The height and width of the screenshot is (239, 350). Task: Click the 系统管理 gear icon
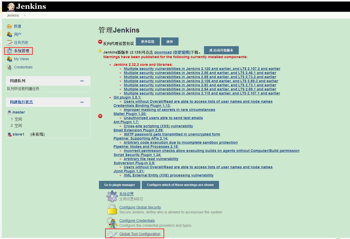9,51
